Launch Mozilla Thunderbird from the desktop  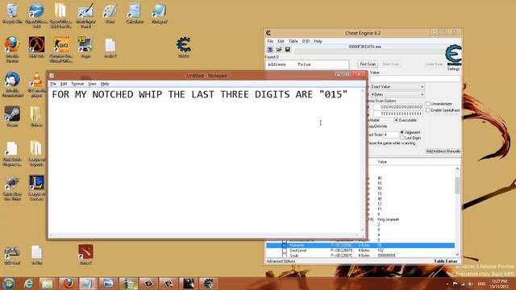(12, 85)
